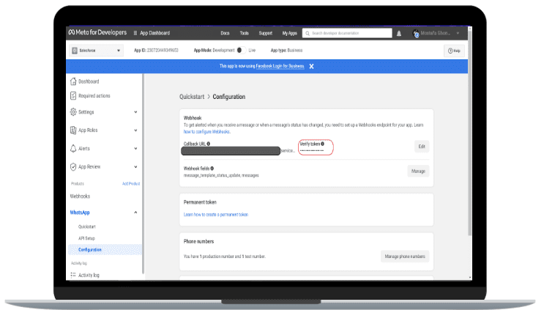The width and height of the screenshot is (544, 310).
Task: Click the Callback URL info icon
Action: tap(209, 144)
